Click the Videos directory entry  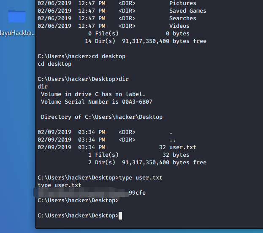[179, 26]
